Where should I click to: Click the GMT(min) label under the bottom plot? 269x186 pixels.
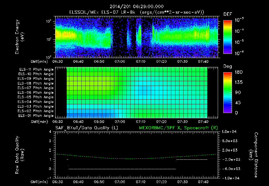(x=39, y=182)
